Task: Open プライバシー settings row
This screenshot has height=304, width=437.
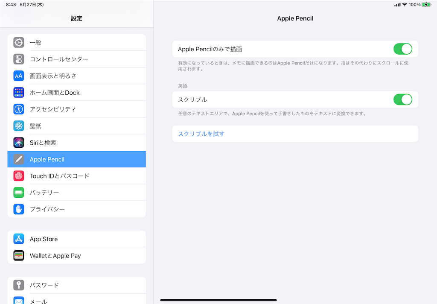Action: pos(77,209)
